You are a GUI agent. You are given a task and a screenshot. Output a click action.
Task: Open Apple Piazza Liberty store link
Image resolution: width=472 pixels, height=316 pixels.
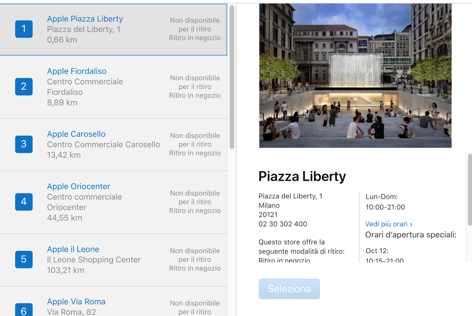pos(85,19)
